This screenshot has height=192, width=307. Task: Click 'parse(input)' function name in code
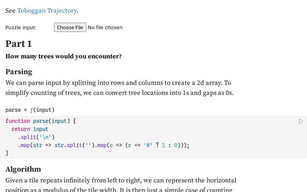(52, 121)
